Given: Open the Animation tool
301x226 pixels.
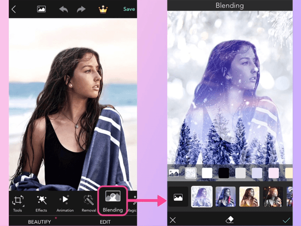Looking at the screenshot, I should [x=65, y=203].
